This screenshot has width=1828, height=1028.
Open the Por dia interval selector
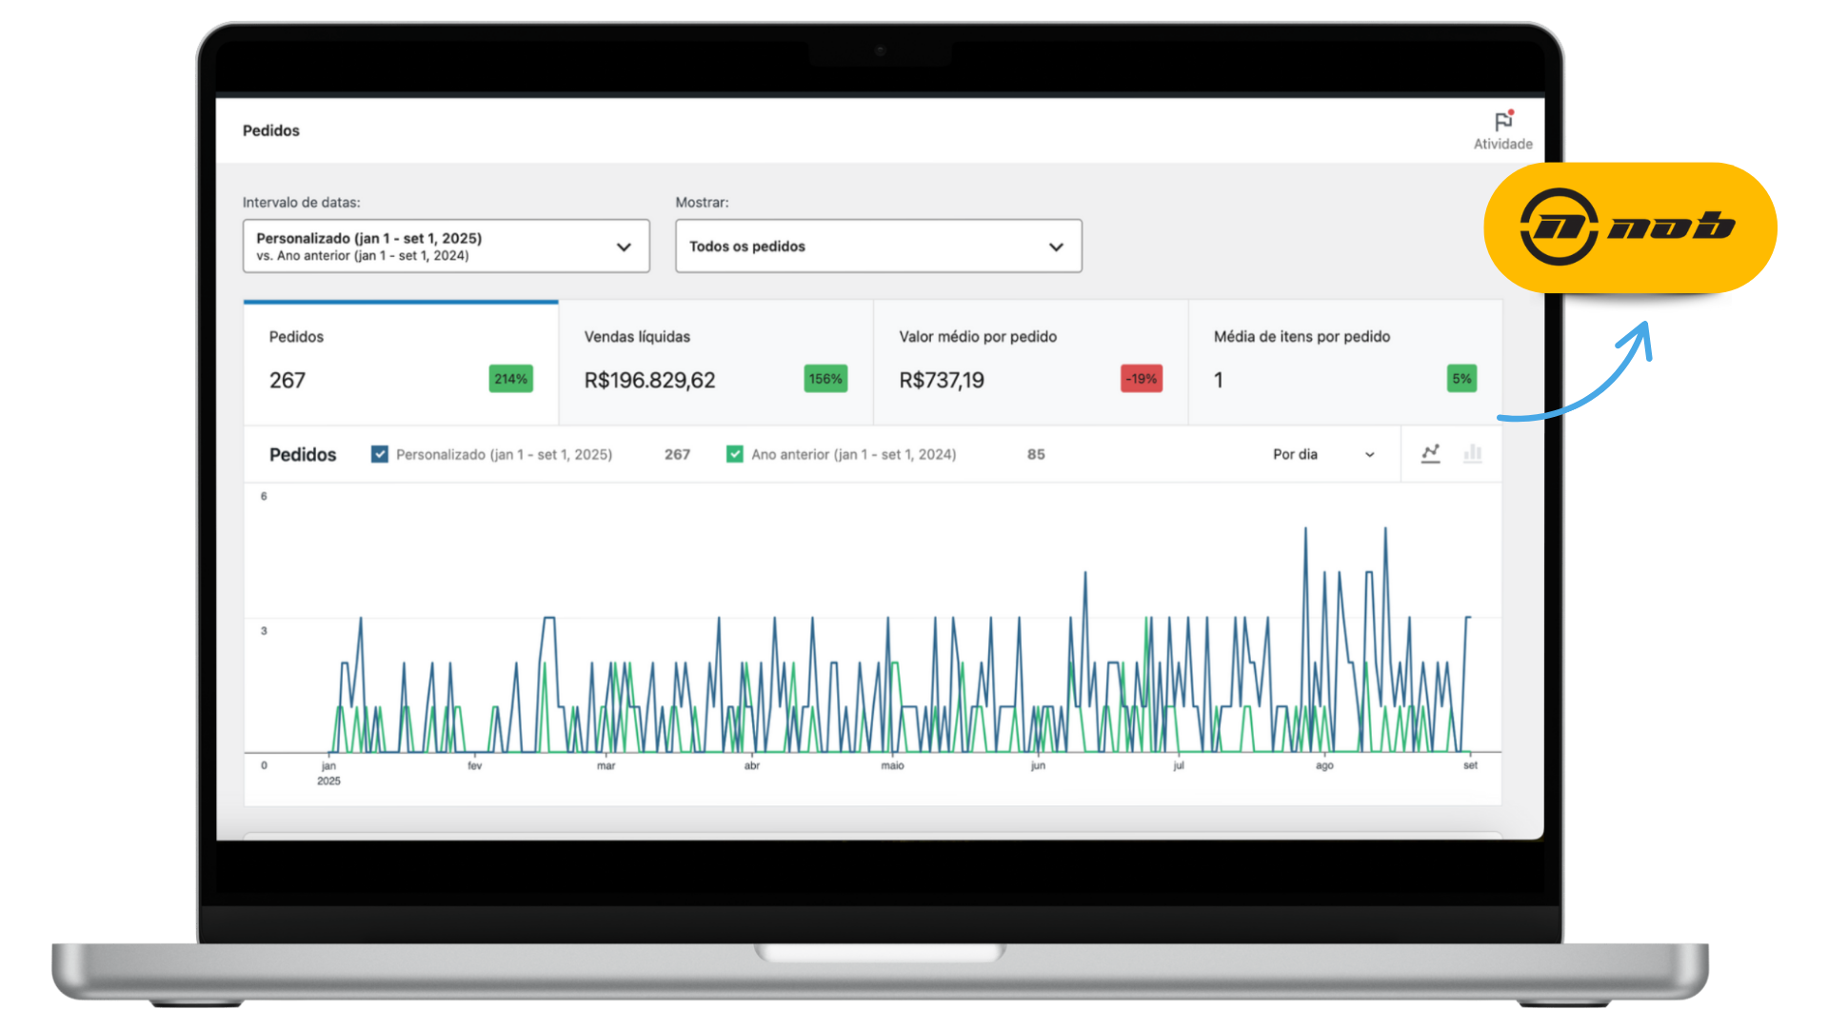[x=1322, y=454]
